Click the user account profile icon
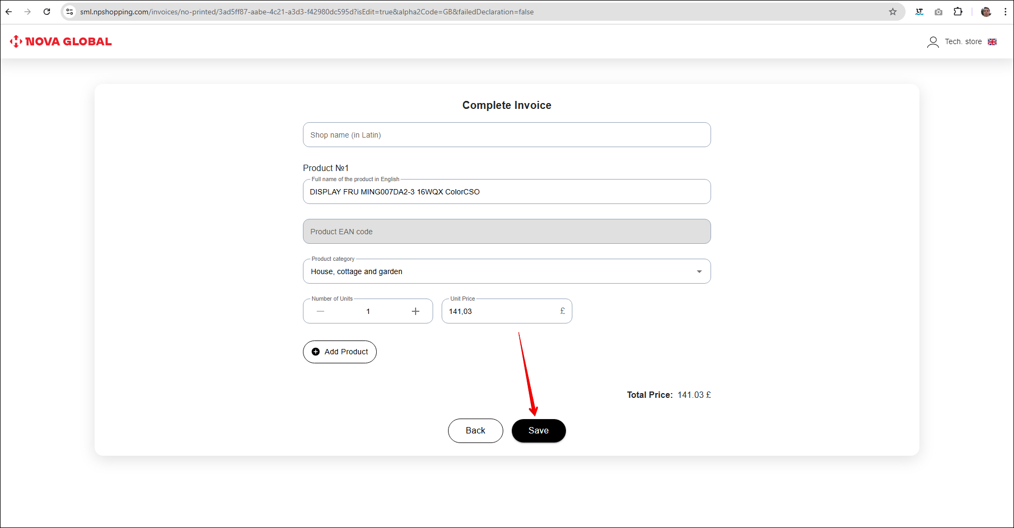The height and width of the screenshot is (528, 1014). [933, 42]
